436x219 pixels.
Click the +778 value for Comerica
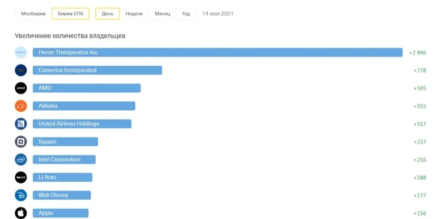pyautogui.click(x=419, y=70)
